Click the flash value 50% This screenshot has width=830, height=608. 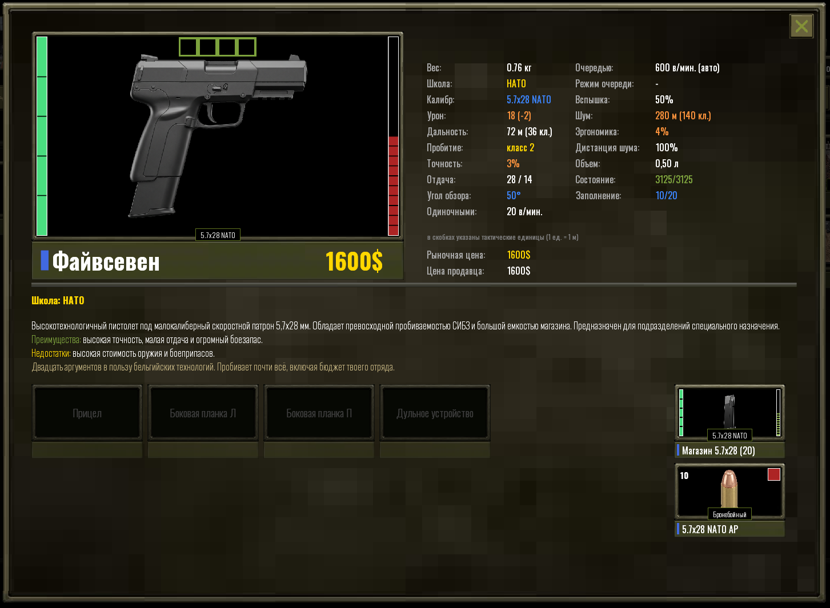click(x=664, y=99)
